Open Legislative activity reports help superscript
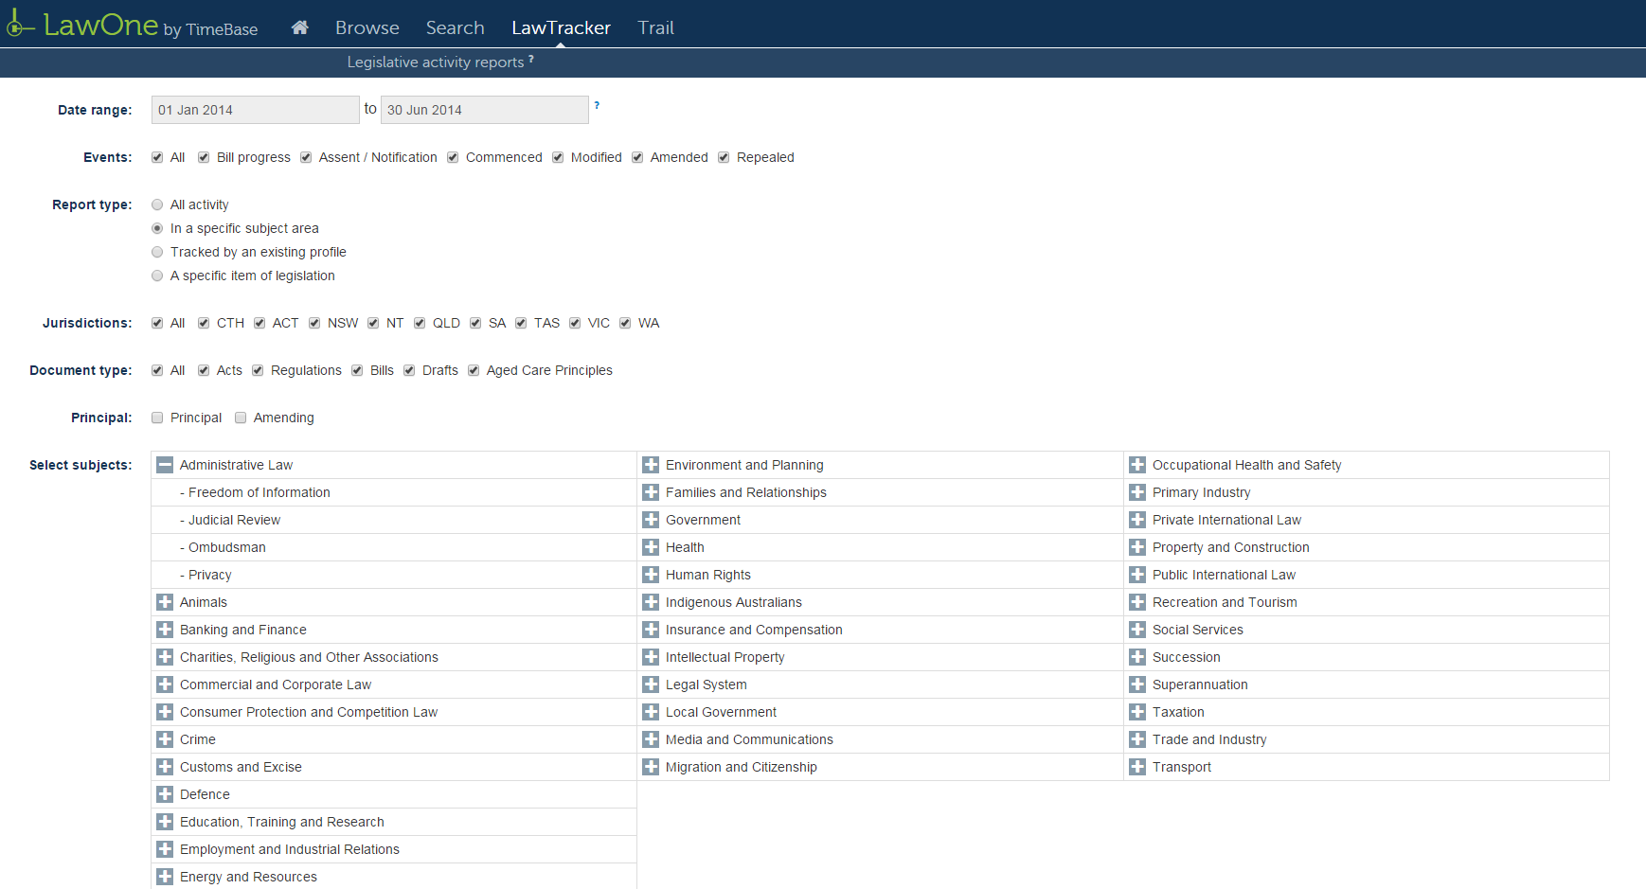This screenshot has height=889, width=1646. 531,59
